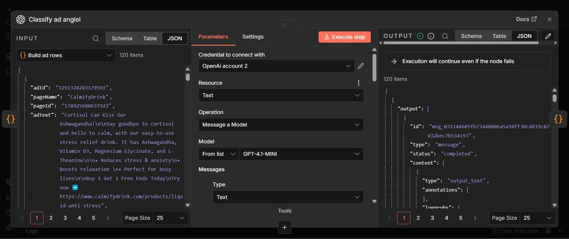
Task: Show output as Table
Action: pyautogui.click(x=499, y=36)
